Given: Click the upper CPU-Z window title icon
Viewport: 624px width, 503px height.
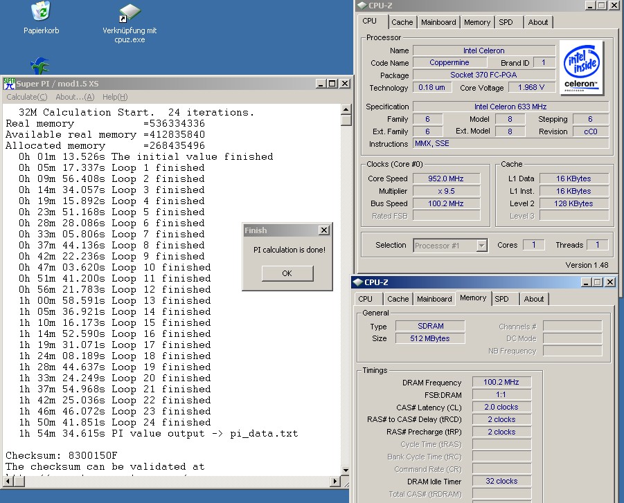Looking at the screenshot, I should pyautogui.click(x=362, y=5).
